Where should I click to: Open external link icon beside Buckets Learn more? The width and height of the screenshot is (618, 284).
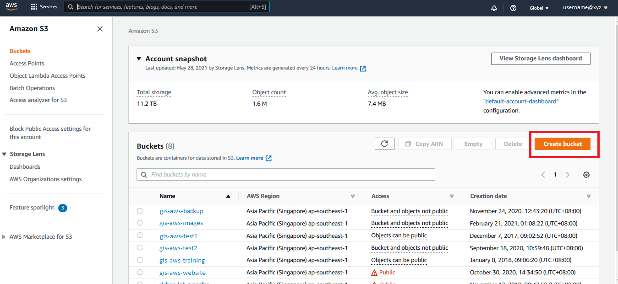(268, 158)
